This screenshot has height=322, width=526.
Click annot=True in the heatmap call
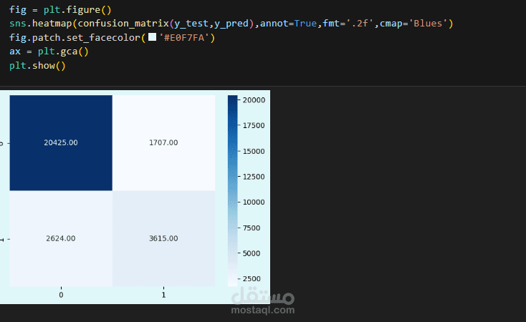[289, 24]
